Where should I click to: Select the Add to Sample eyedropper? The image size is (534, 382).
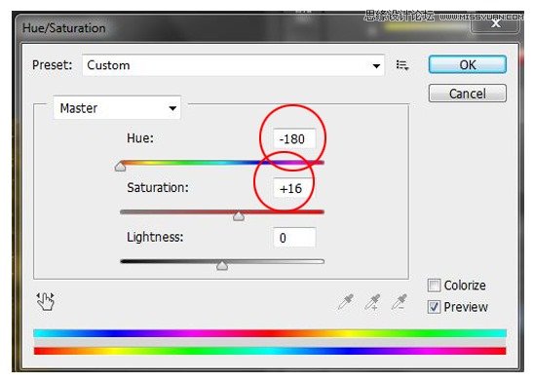tap(372, 302)
